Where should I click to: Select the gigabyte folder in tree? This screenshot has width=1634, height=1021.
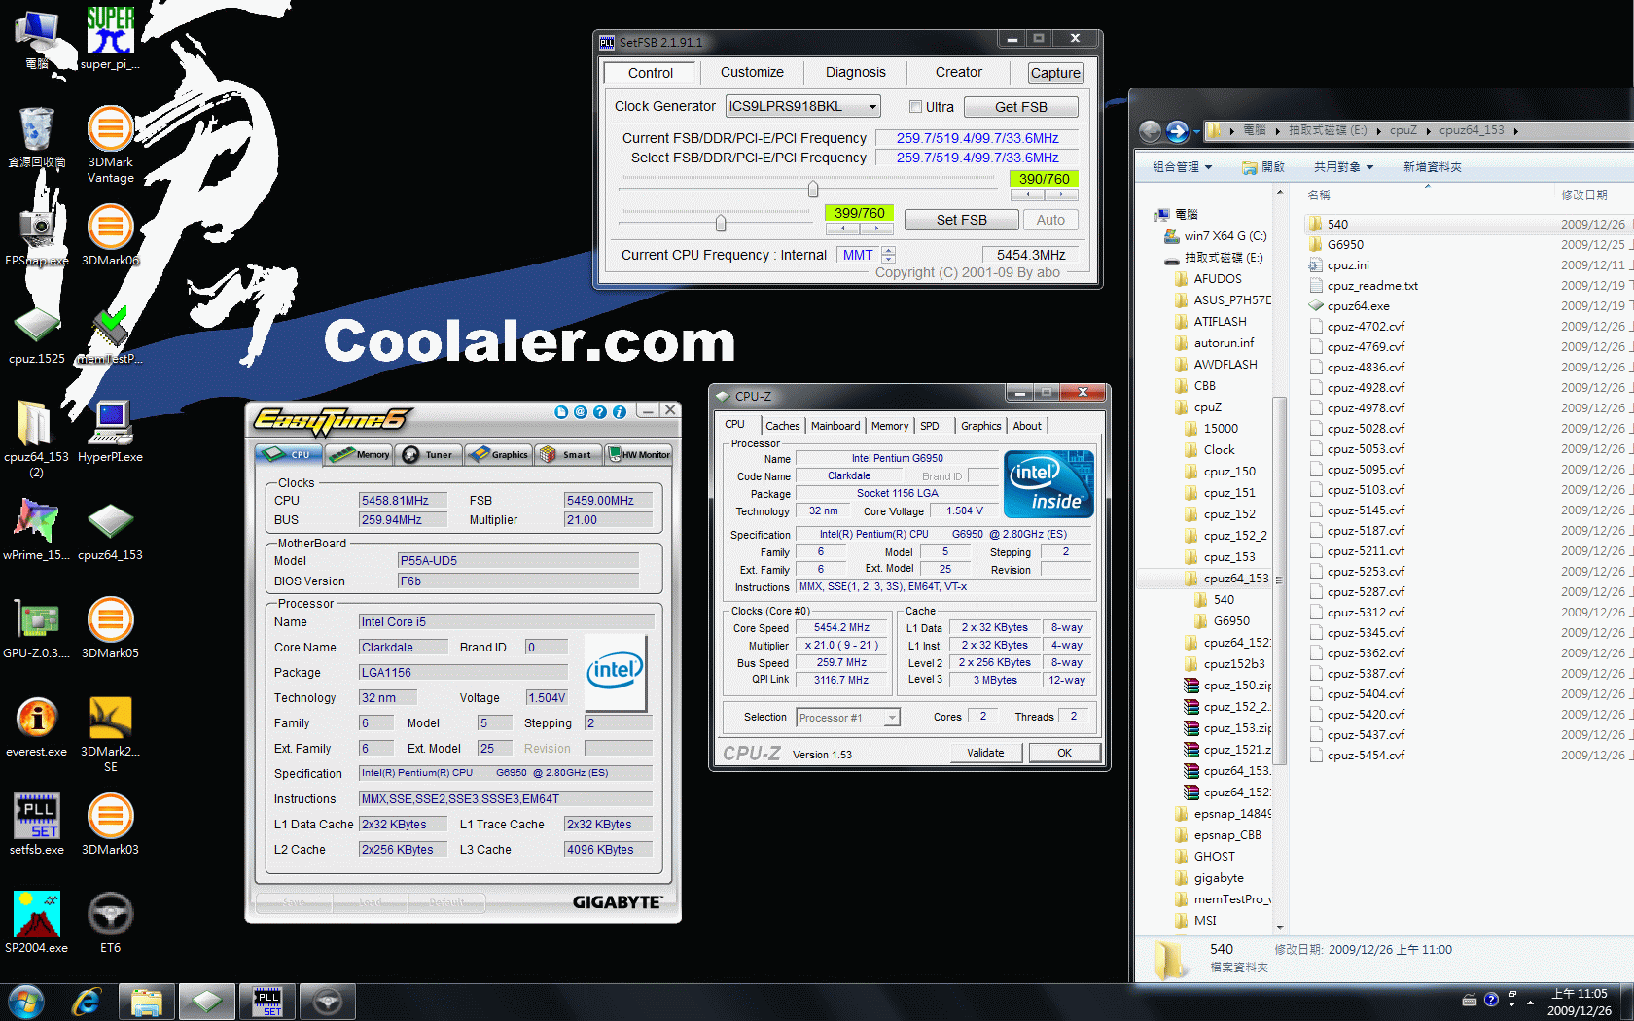pyautogui.click(x=1218, y=878)
